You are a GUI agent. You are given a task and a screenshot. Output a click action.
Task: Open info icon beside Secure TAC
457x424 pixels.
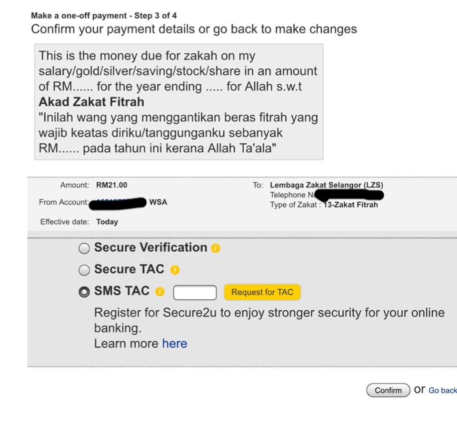pos(175,270)
